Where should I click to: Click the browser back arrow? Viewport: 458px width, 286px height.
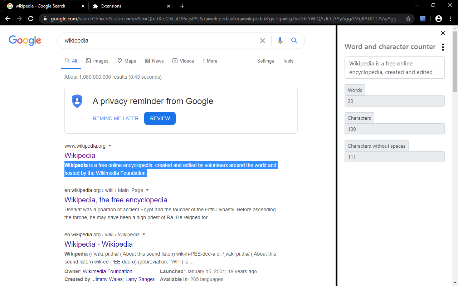tap(8, 19)
